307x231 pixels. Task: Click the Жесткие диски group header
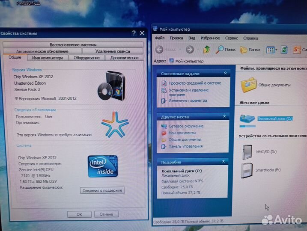(x=254, y=103)
